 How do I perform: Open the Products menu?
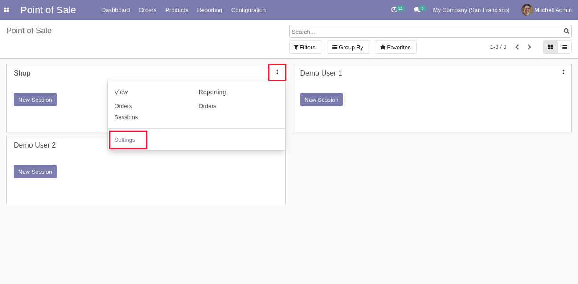click(x=177, y=10)
